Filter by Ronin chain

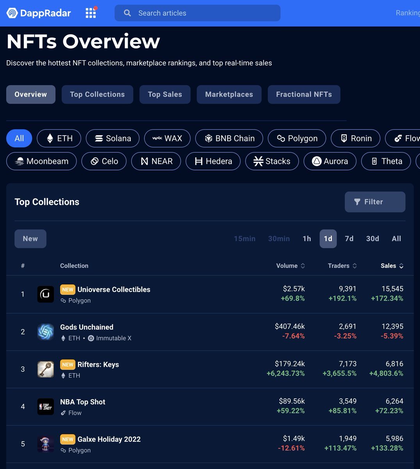click(x=355, y=138)
